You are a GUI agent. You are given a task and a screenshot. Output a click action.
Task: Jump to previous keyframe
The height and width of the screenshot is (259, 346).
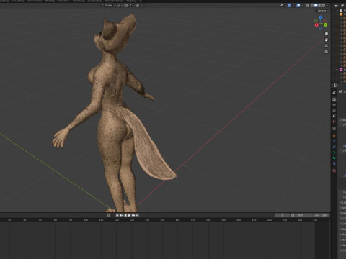coord(121,215)
